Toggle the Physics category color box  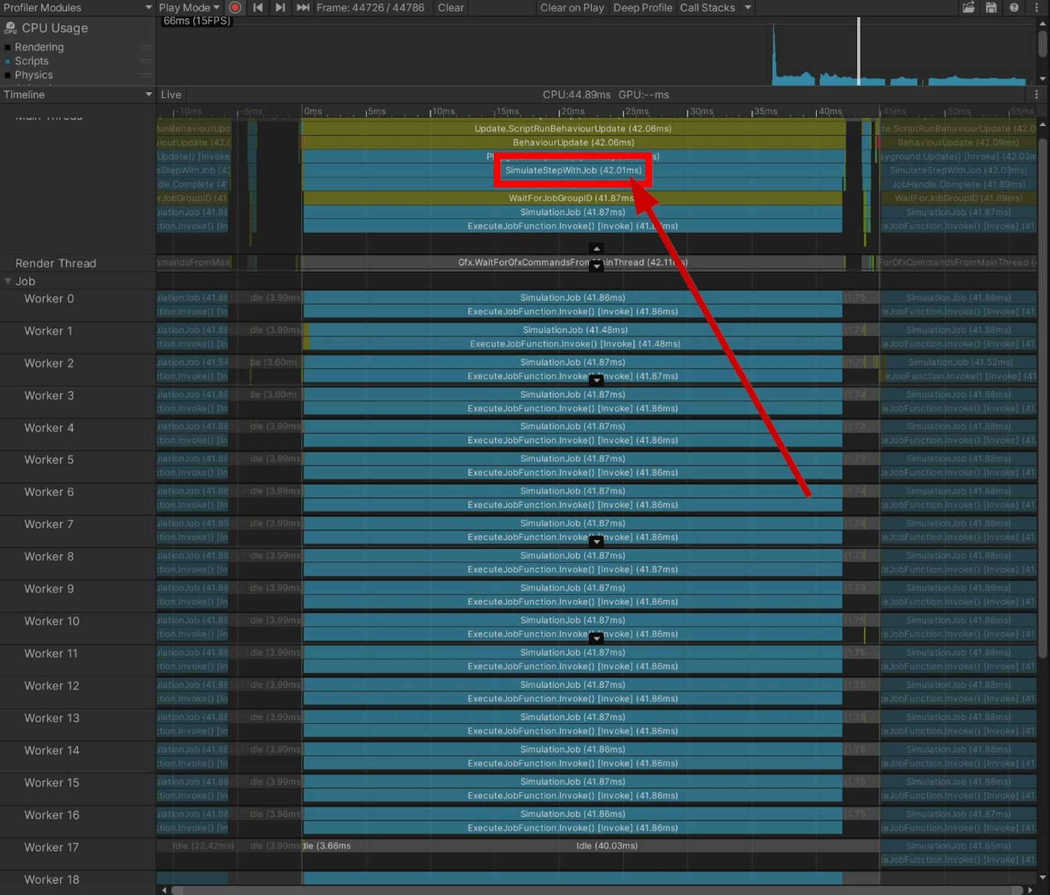click(x=8, y=75)
